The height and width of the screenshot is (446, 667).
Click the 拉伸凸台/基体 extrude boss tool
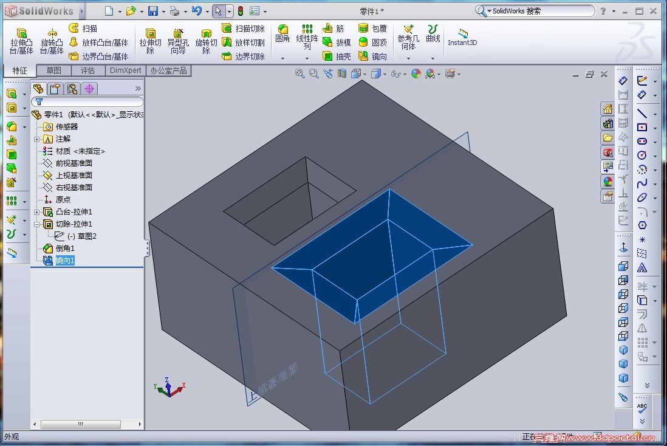coord(21,41)
